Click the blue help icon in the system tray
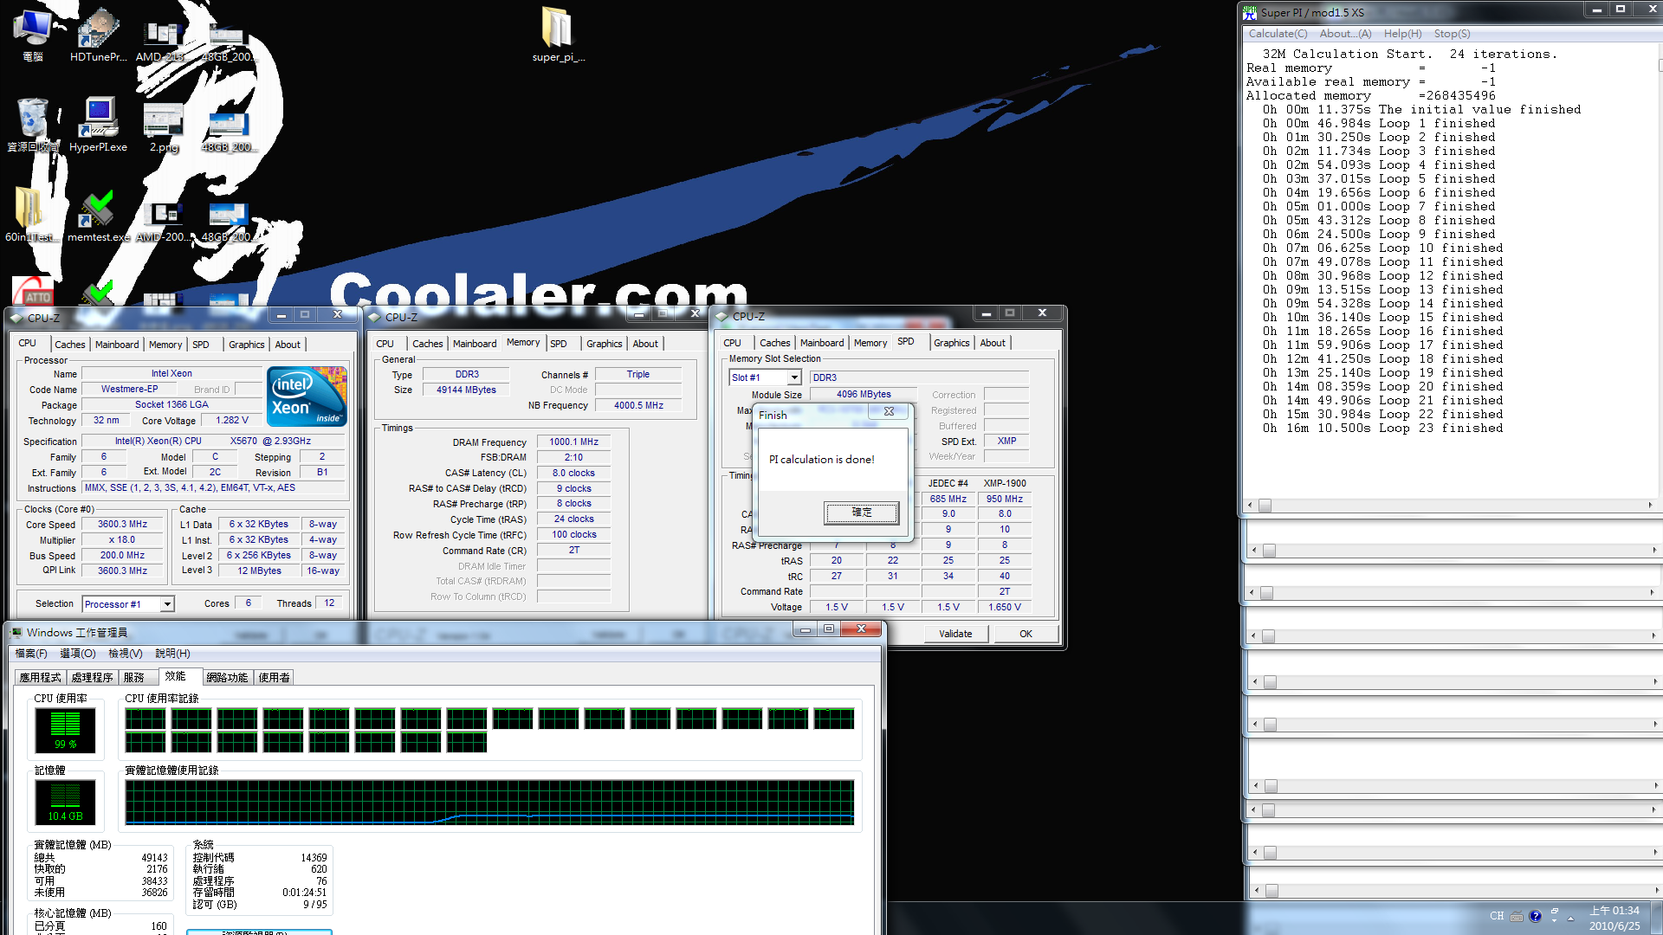 (x=1536, y=916)
